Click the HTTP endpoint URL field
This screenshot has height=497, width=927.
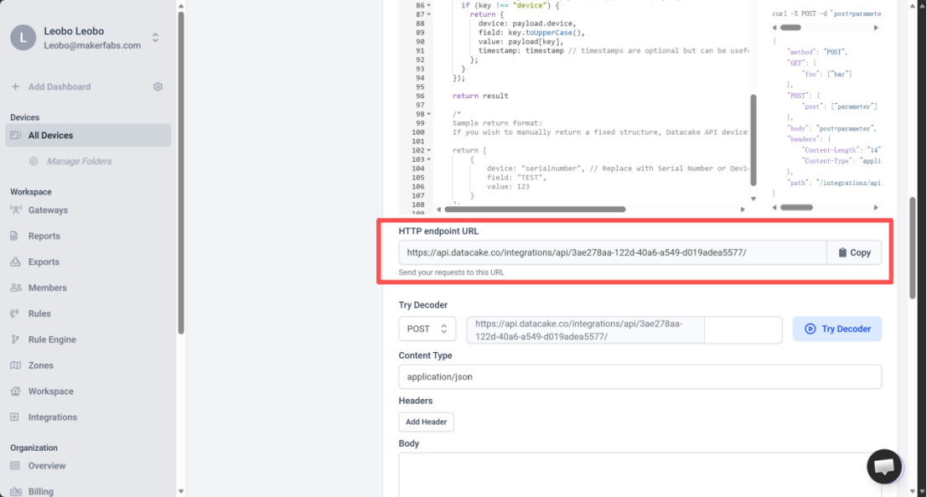[613, 252]
